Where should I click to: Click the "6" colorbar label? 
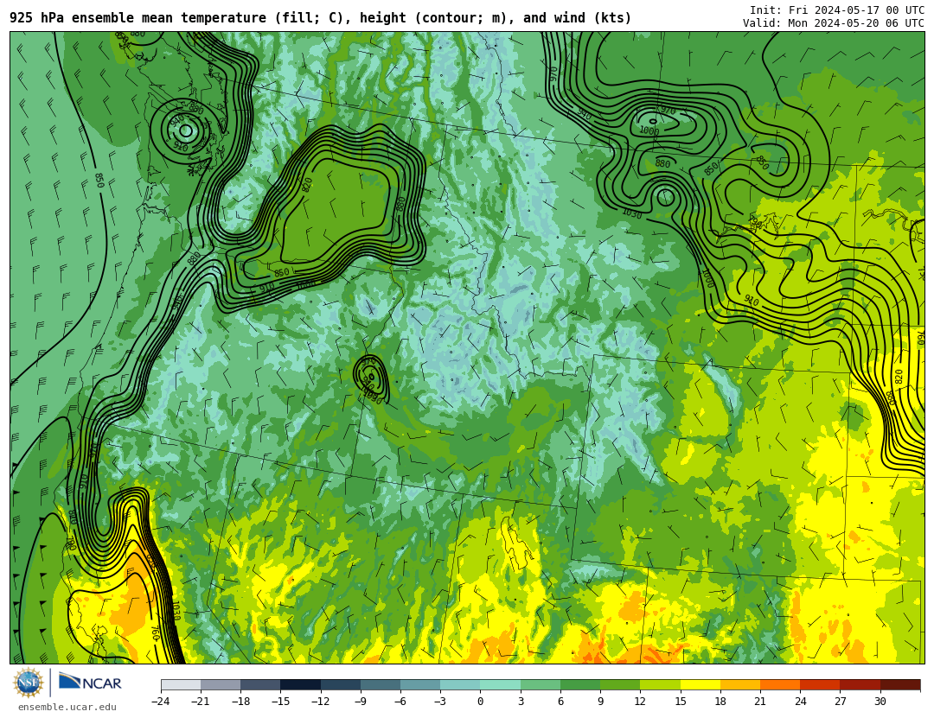point(560,702)
